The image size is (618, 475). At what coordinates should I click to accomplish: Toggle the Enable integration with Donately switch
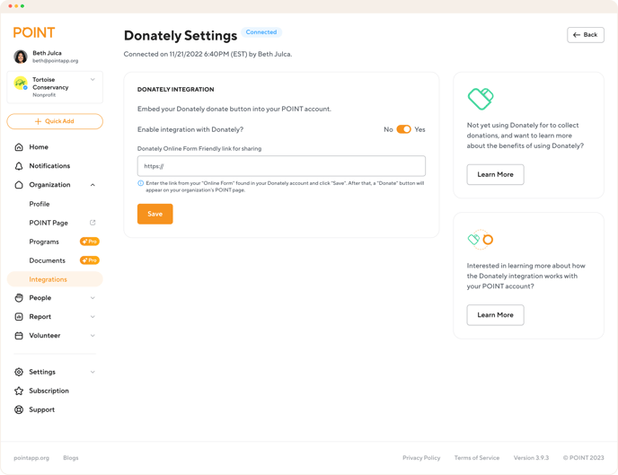click(x=403, y=129)
